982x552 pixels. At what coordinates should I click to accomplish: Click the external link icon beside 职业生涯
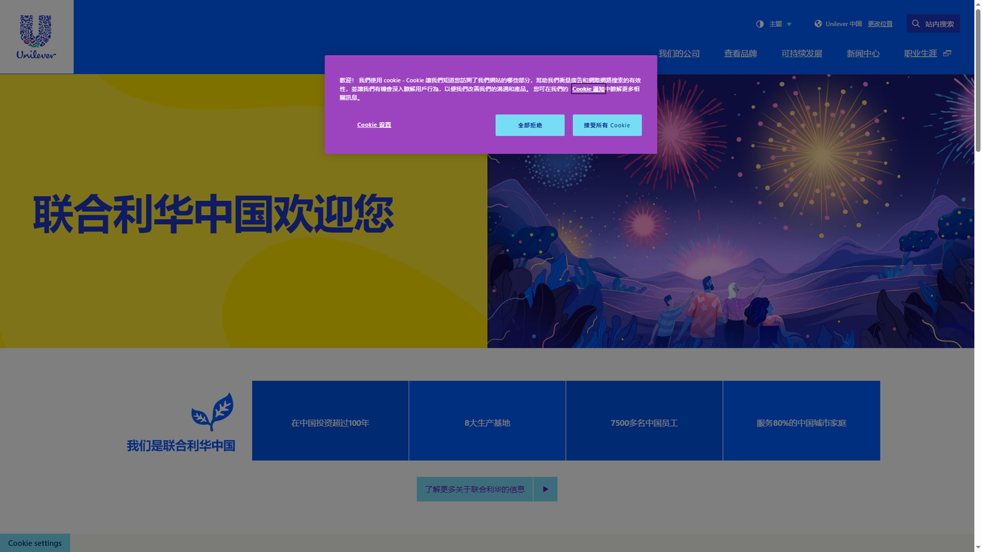pos(947,53)
